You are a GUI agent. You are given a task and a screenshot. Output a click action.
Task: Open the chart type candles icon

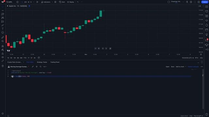pyautogui.click(x=37, y=2)
